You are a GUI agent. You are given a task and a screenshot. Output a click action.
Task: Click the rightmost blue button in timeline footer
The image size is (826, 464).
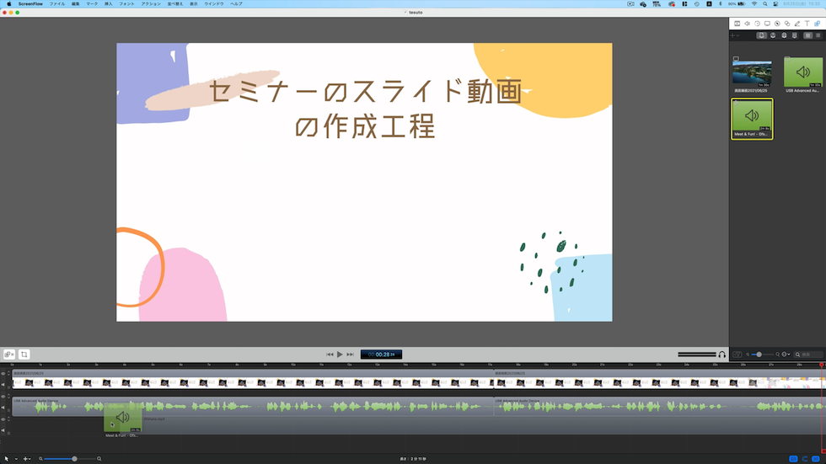pyautogui.click(x=816, y=459)
